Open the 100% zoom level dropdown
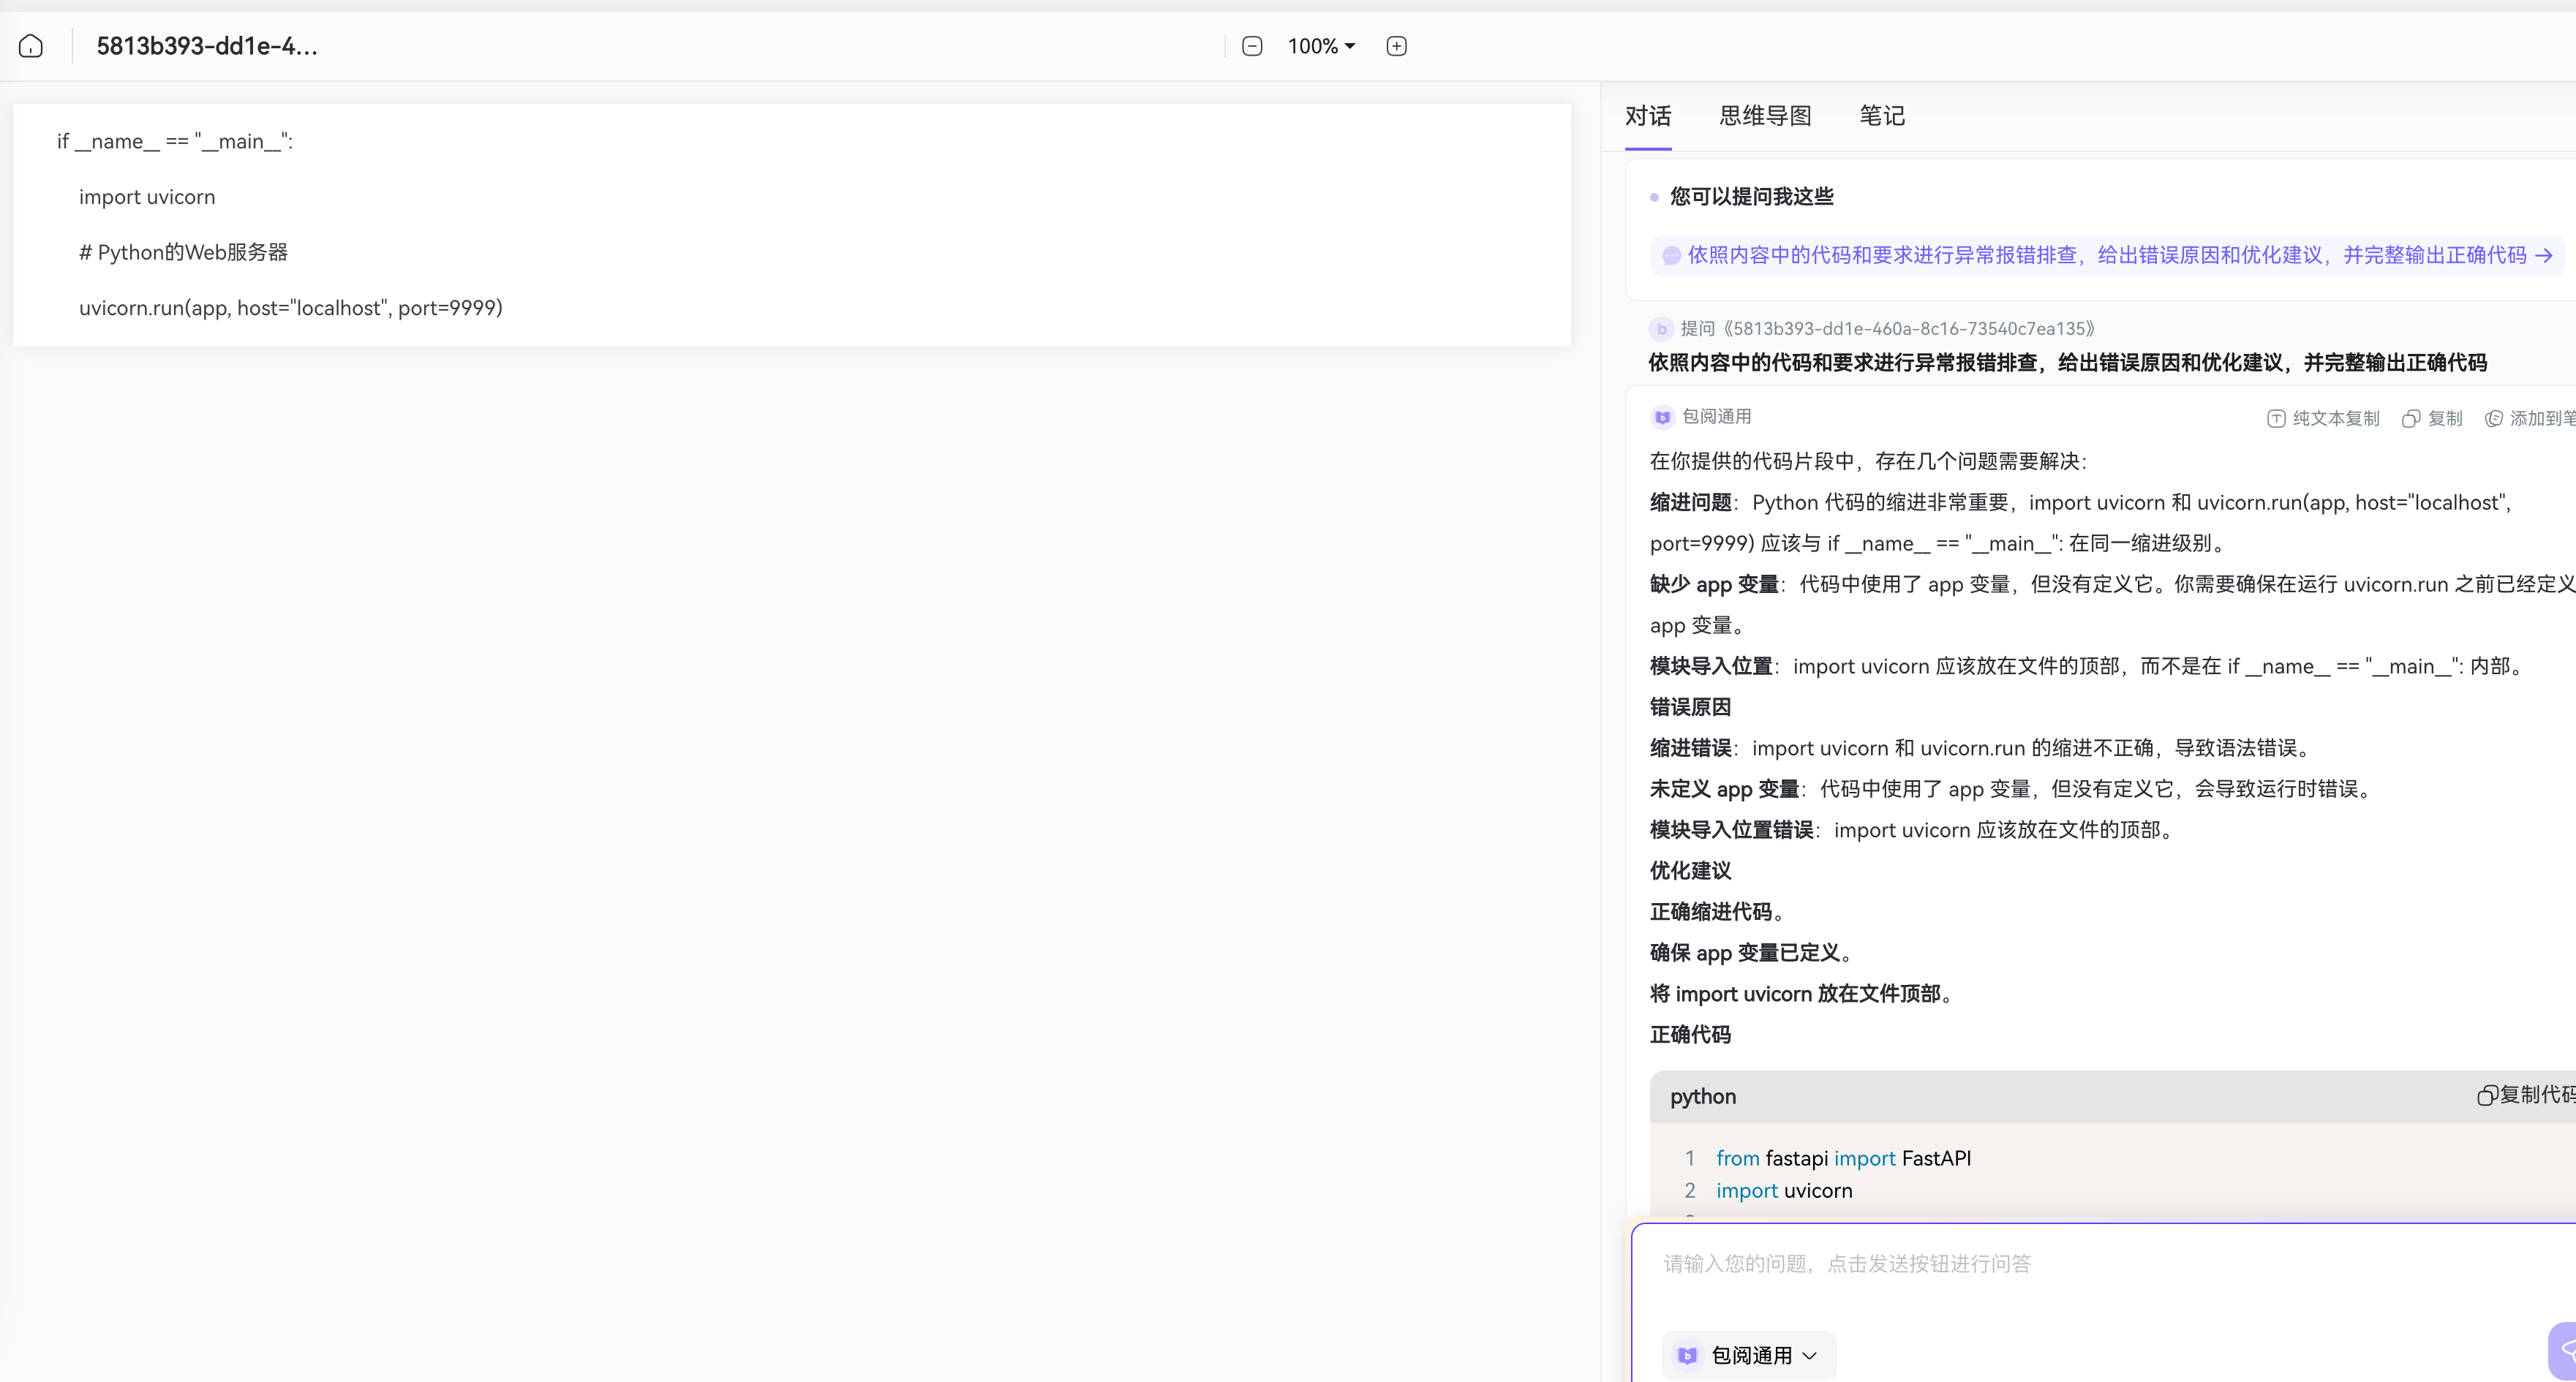 (x=1321, y=46)
